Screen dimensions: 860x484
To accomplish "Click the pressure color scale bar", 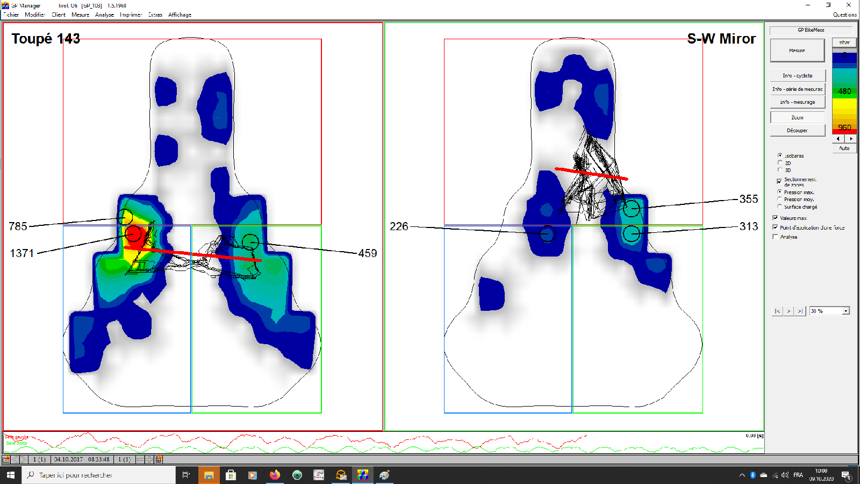I will [844, 91].
